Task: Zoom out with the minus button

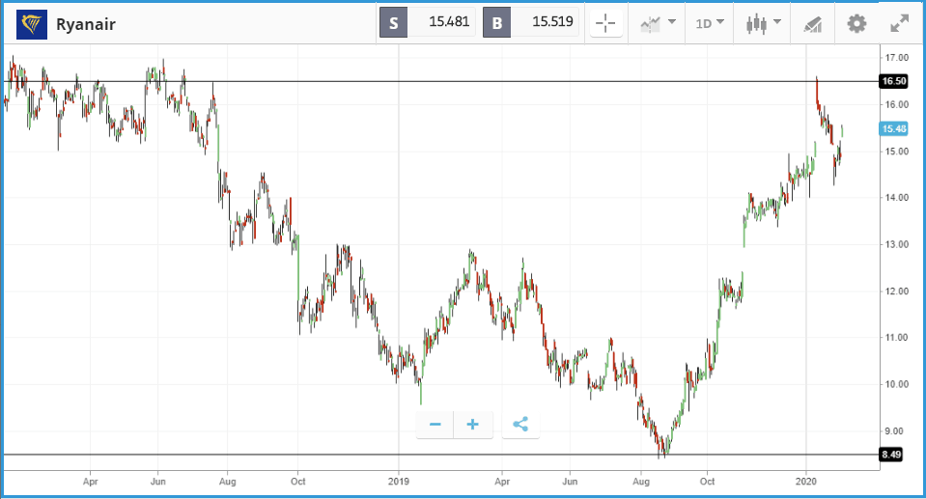Action: pos(435,424)
